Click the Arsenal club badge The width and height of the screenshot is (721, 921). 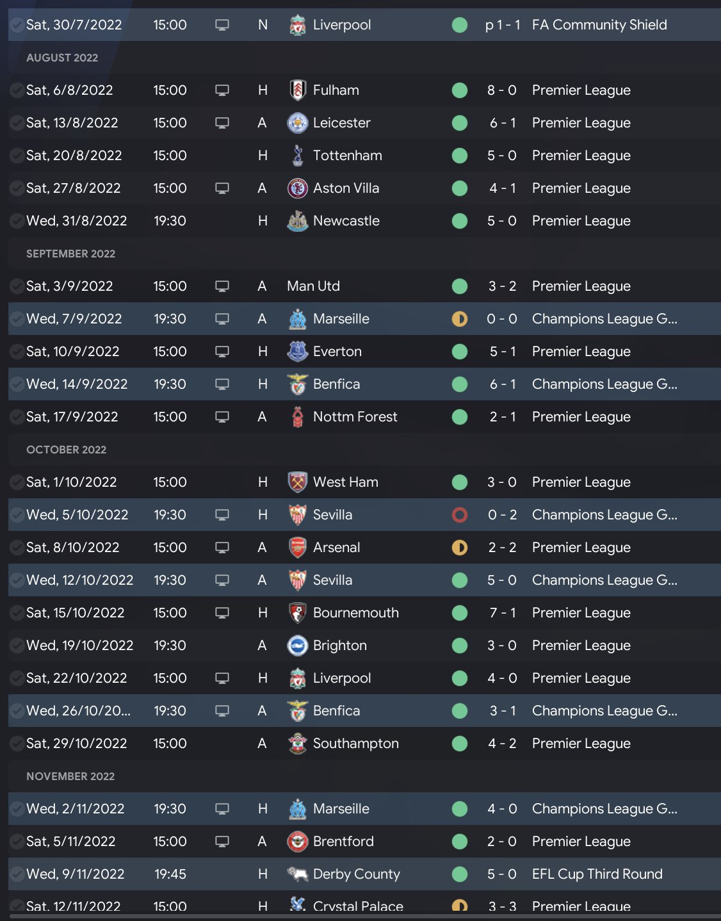(297, 548)
